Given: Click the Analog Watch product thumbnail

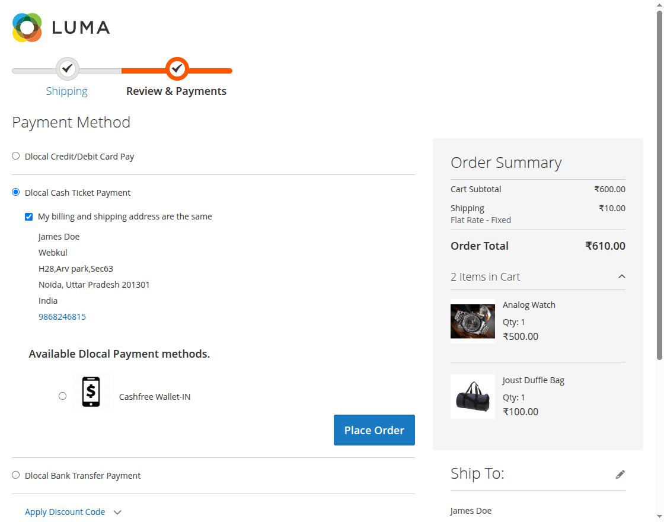Looking at the screenshot, I should tap(473, 322).
